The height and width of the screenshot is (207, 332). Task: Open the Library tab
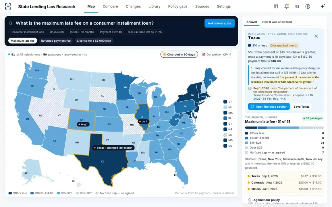point(154,6)
